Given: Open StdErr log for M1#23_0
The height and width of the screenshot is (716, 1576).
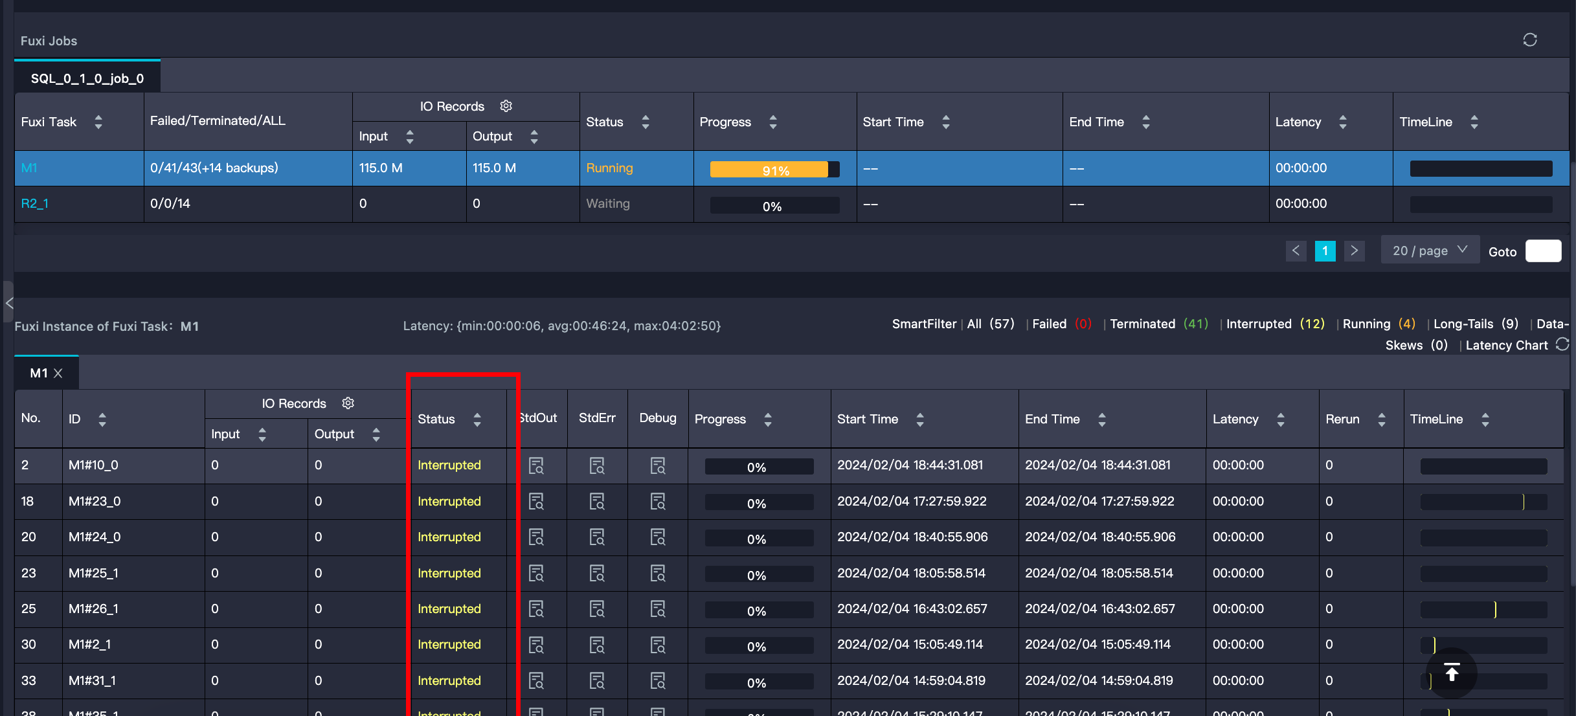Looking at the screenshot, I should [597, 501].
